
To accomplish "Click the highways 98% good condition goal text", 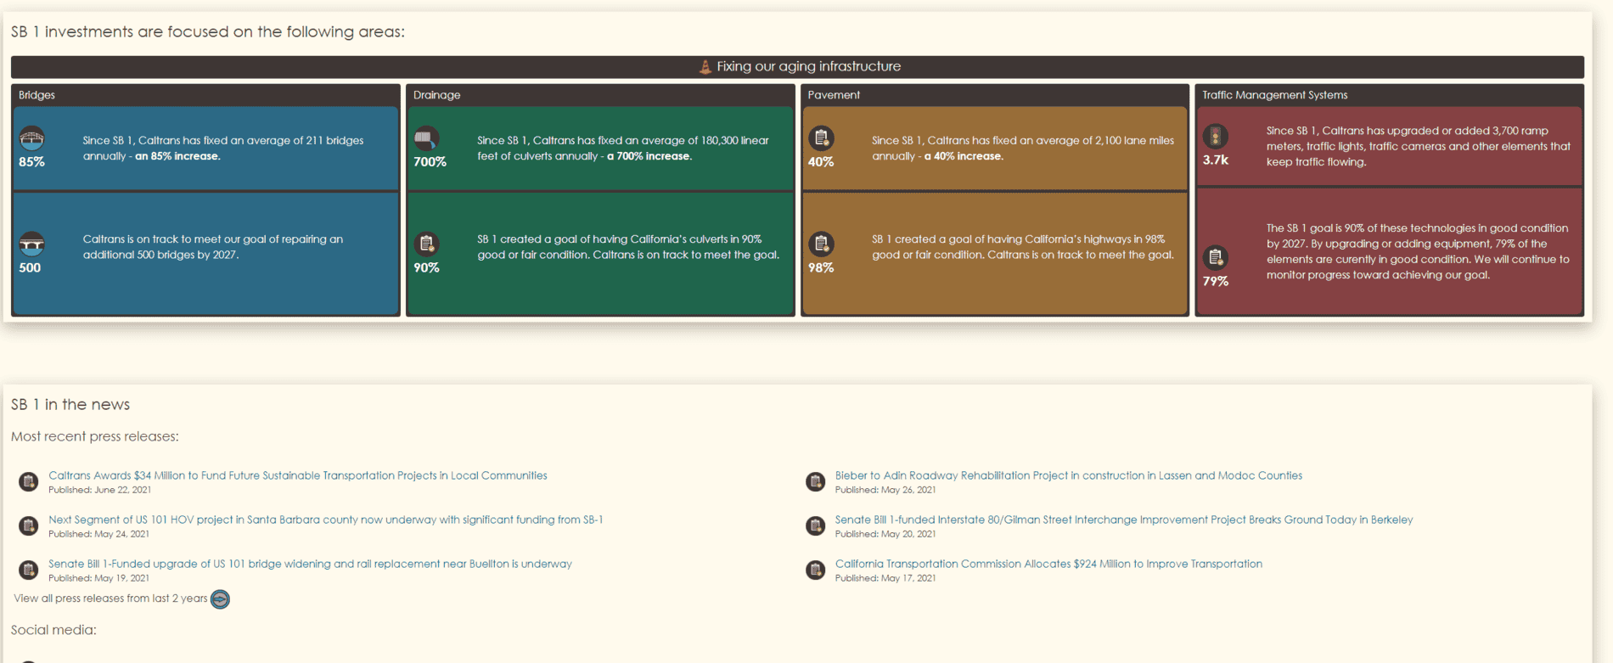I will coord(1023,247).
